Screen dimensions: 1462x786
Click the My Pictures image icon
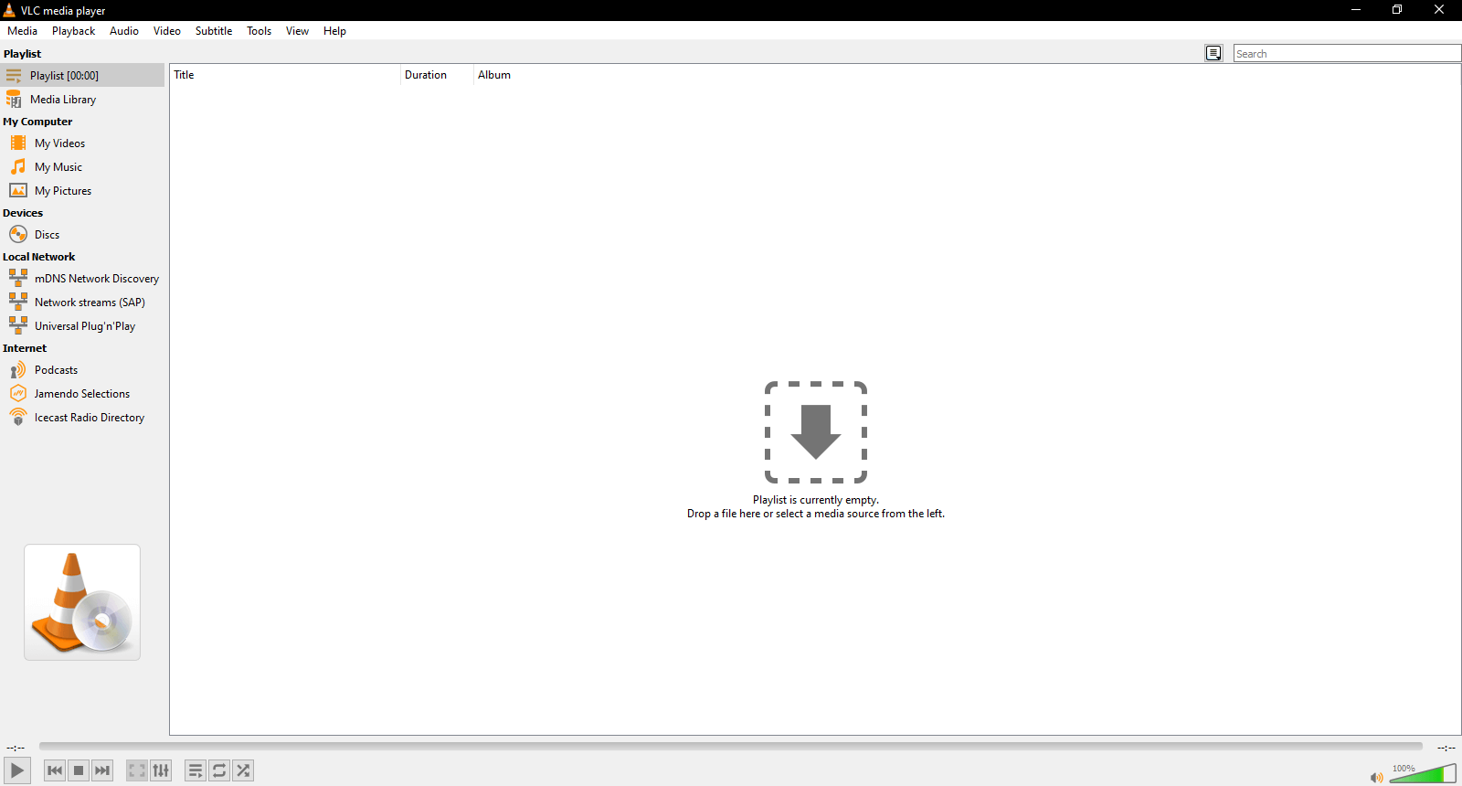[x=18, y=190]
